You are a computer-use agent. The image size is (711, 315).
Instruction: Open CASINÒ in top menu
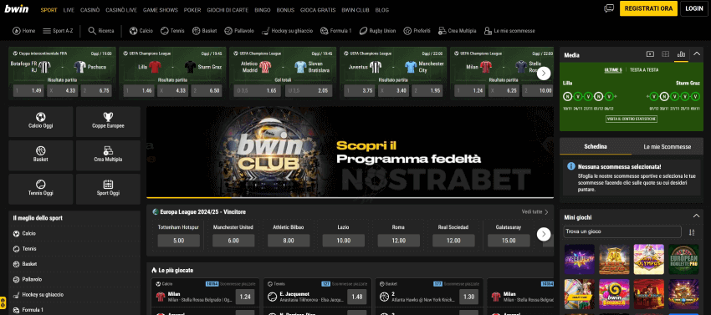tap(90, 9)
